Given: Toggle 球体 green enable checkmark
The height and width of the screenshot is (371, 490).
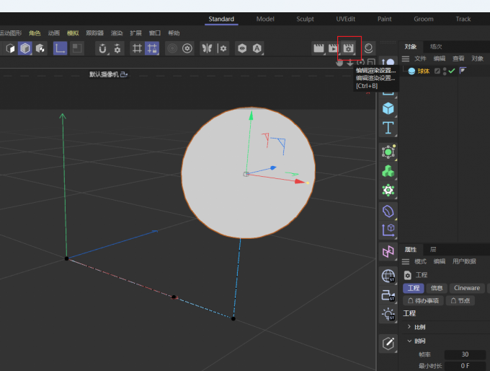Looking at the screenshot, I should coord(452,71).
